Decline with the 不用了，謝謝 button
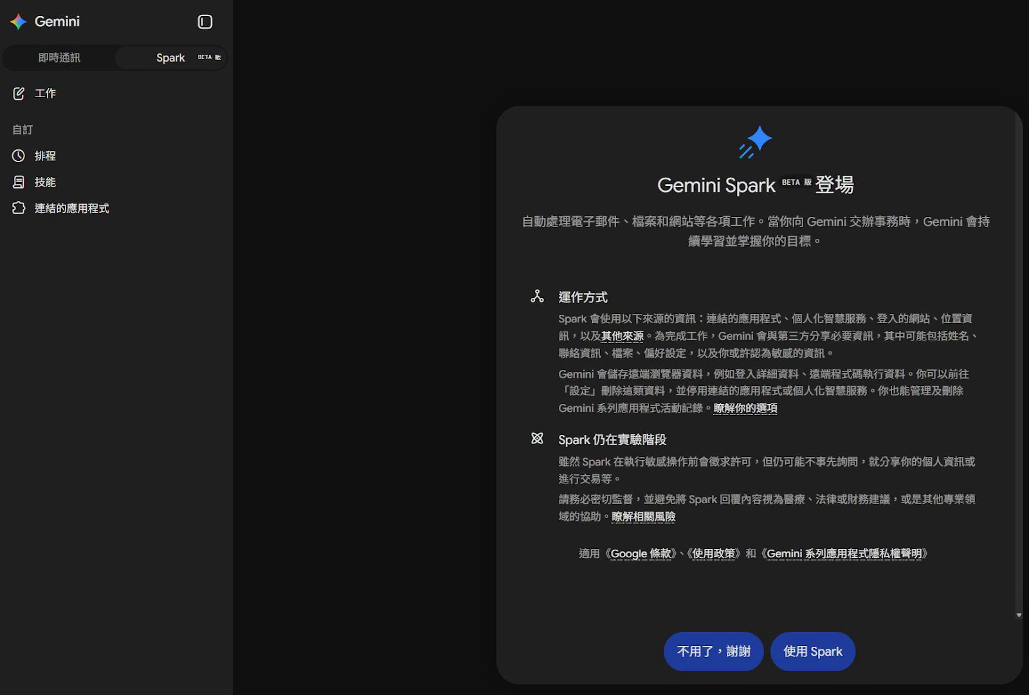 tap(713, 651)
